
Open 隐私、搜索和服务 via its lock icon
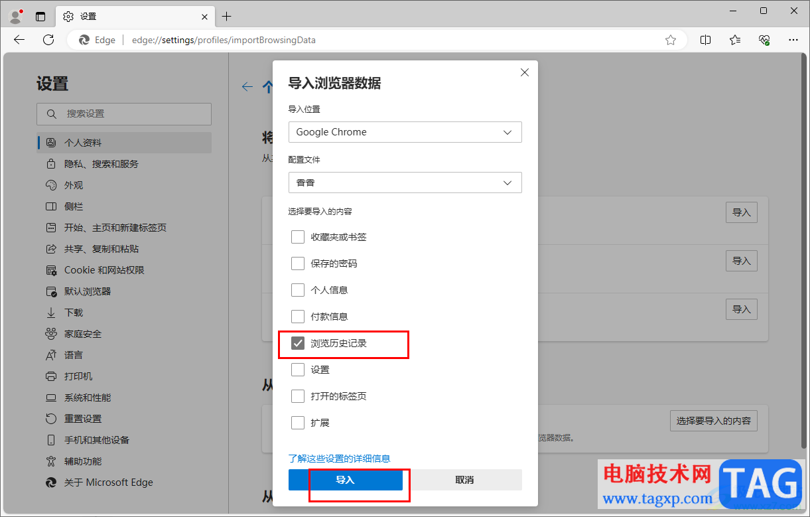(52, 163)
